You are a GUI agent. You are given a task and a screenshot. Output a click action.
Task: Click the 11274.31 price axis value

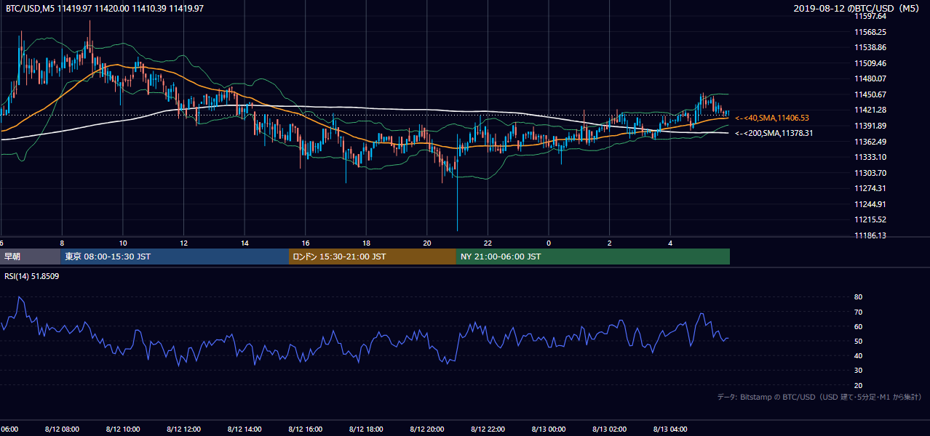click(870, 188)
